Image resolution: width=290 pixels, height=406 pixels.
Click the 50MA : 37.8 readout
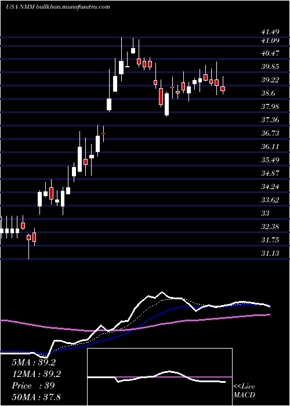(36, 397)
